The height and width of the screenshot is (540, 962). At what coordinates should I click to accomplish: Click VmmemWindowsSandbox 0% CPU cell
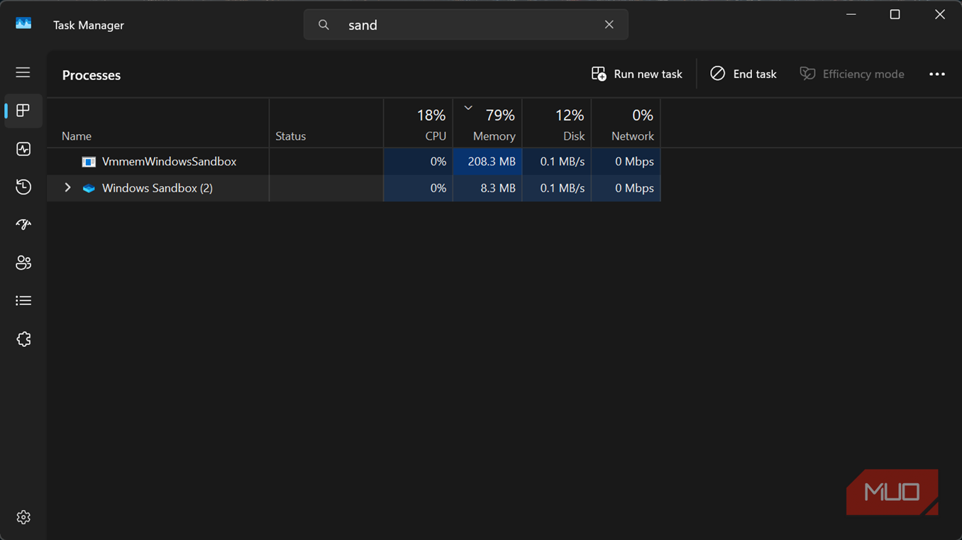pyautogui.click(x=418, y=162)
